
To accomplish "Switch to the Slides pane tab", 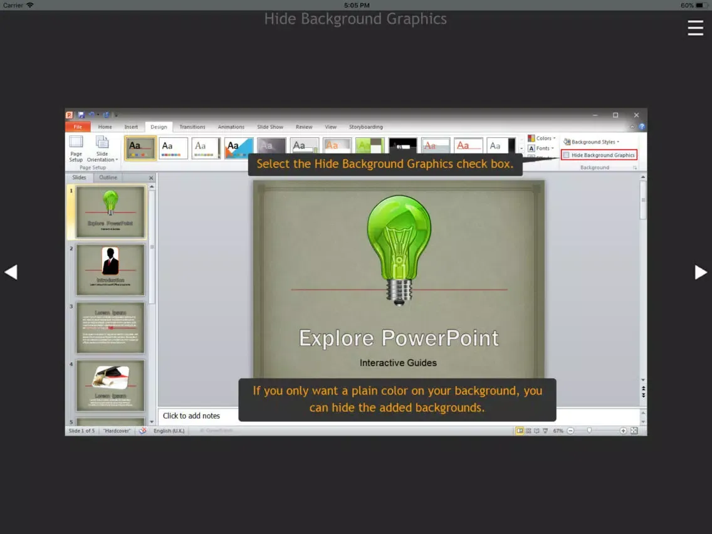I will tap(79, 177).
